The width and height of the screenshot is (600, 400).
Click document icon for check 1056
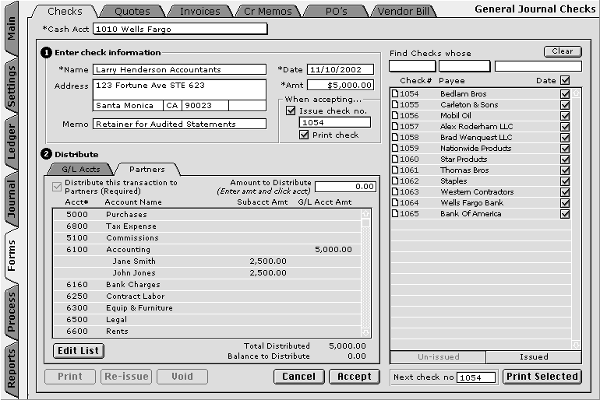[395, 115]
